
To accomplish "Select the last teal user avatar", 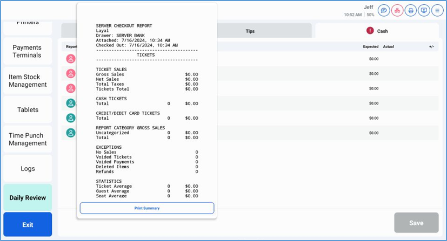I will point(70,133).
